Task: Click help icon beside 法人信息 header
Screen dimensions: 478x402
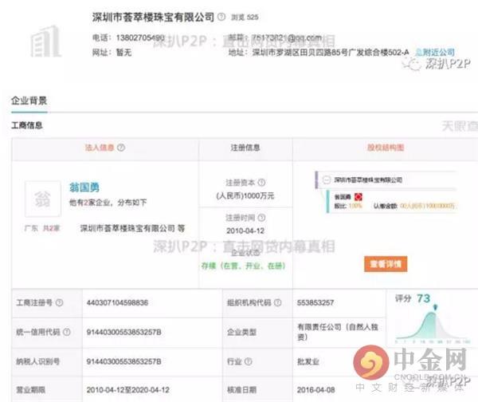Action: [x=121, y=148]
